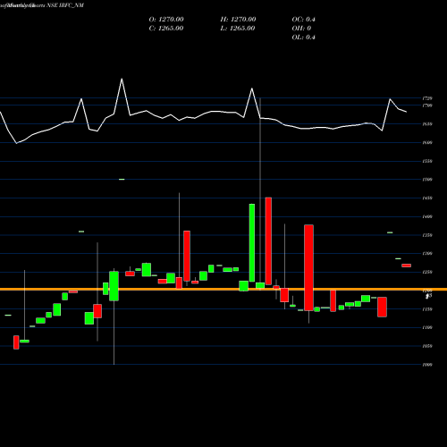This screenshot has width=447, height=447.
Task: Click the 1600 price axis label
Action: (427, 142)
